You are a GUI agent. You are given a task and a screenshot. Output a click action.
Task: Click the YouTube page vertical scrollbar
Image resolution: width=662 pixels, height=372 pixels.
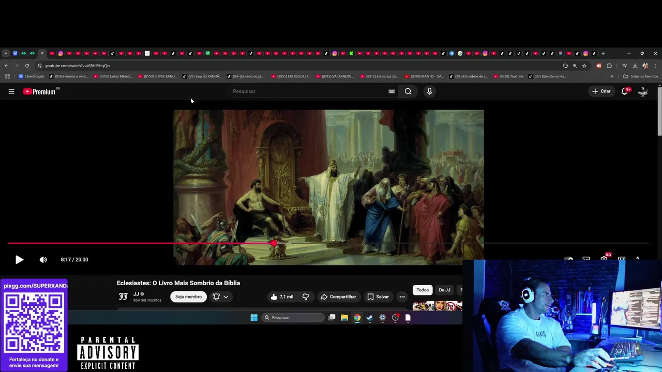pos(659,111)
